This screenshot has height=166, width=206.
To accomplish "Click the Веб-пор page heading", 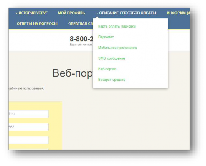I will click(73, 73).
